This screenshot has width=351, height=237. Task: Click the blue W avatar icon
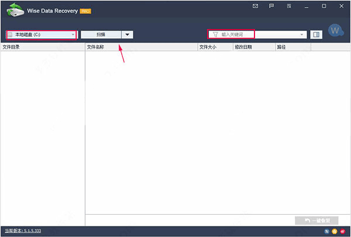pyautogui.click(x=336, y=30)
